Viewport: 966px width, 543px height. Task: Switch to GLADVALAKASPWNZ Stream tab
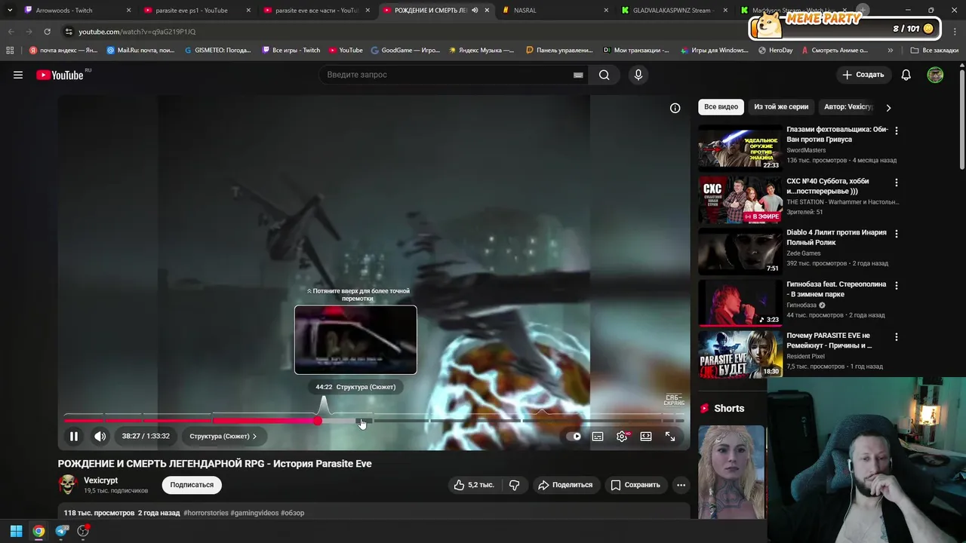coord(672,11)
